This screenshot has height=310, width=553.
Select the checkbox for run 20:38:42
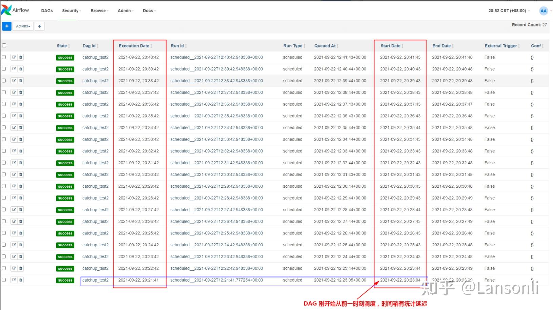(4, 80)
